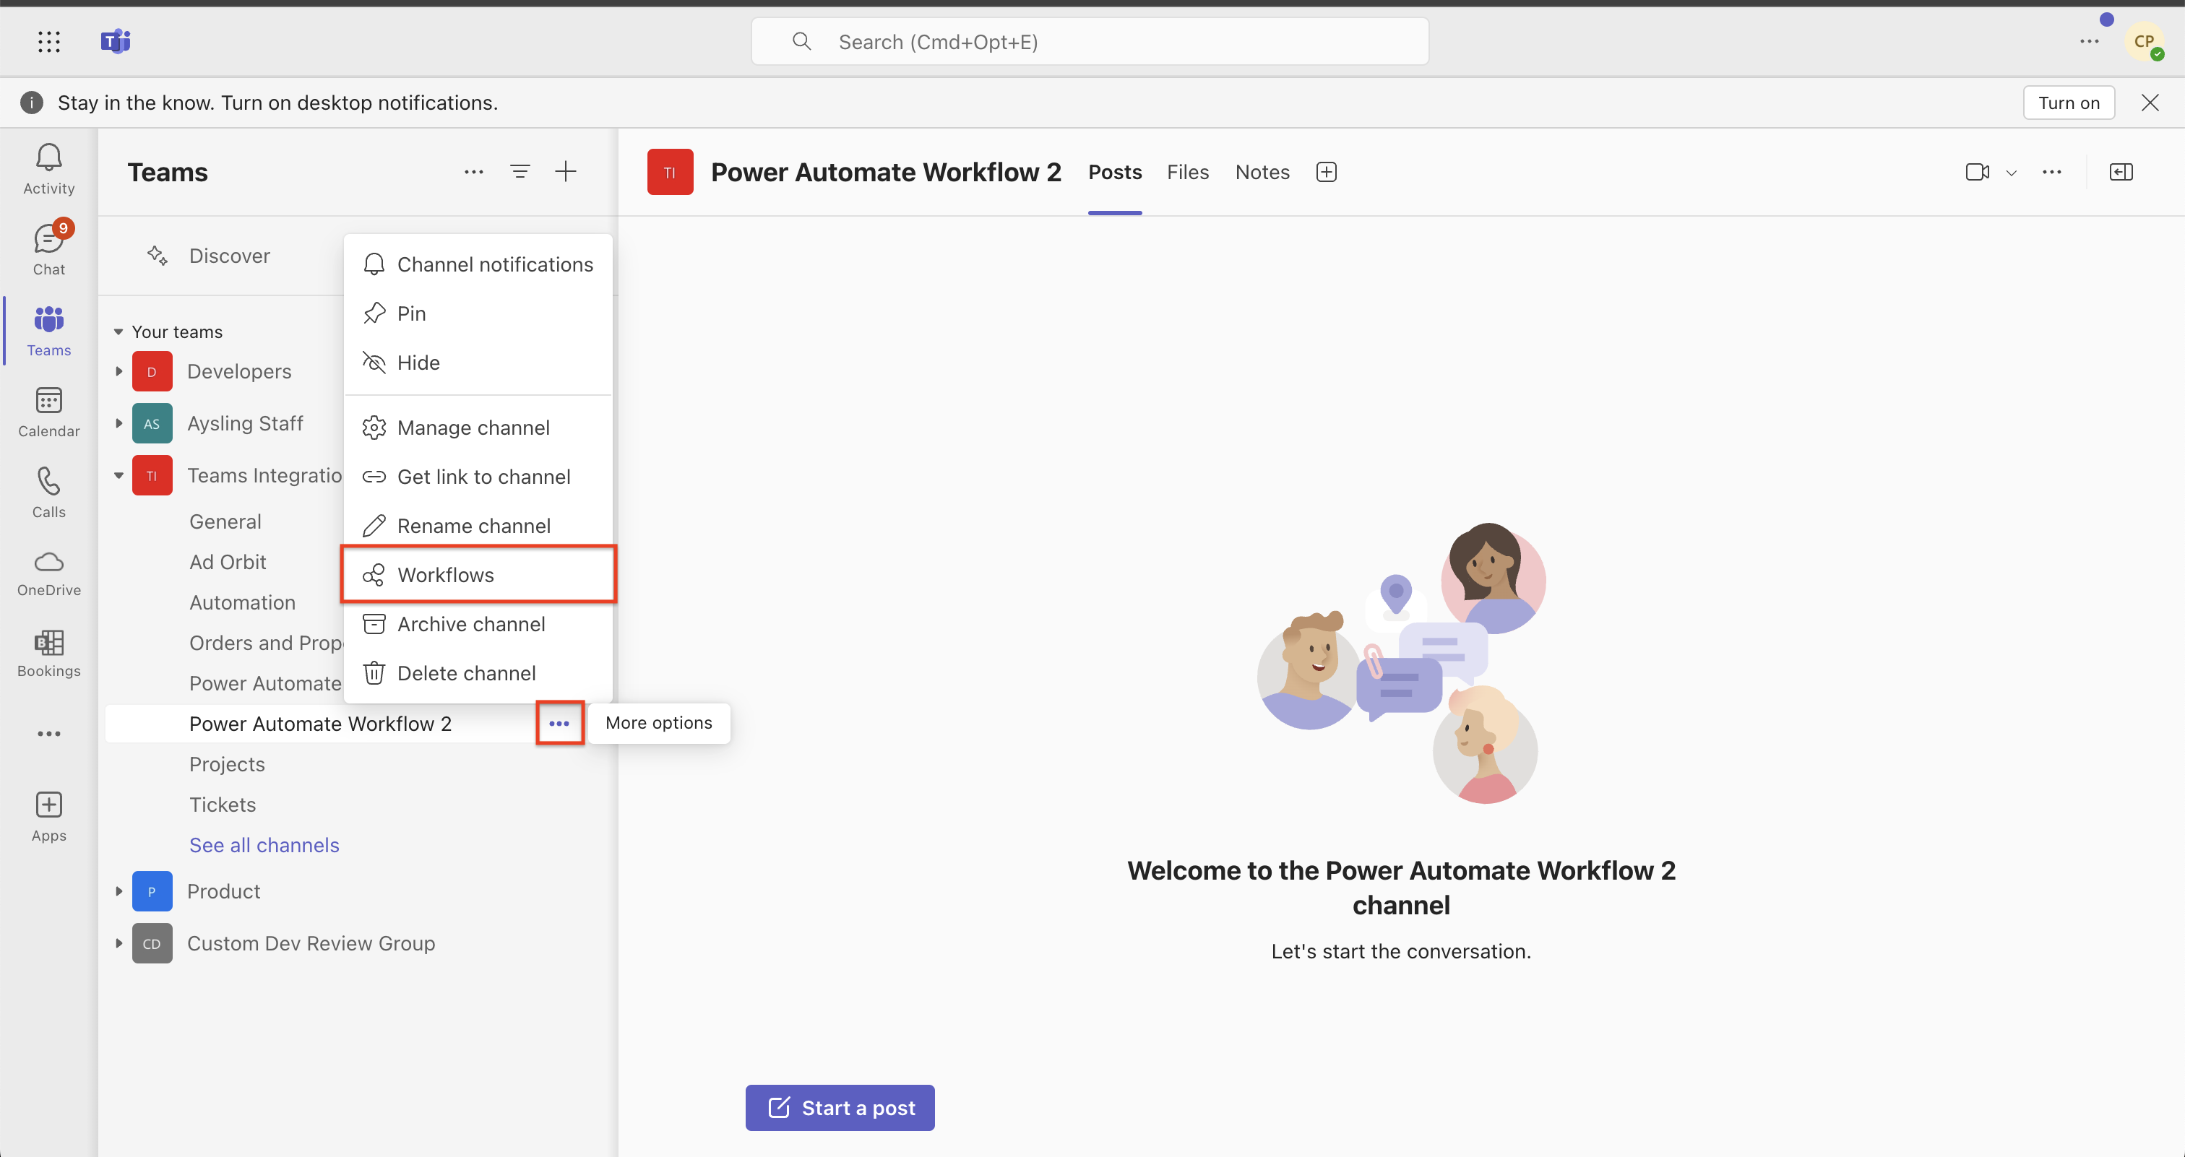Viewport: 2185px width, 1157px height.
Task: Expand the Developers team
Action: 118,371
